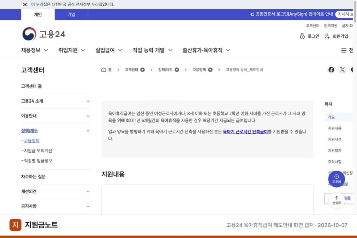
Task: Click 회원가입 link
Action: 340,36
